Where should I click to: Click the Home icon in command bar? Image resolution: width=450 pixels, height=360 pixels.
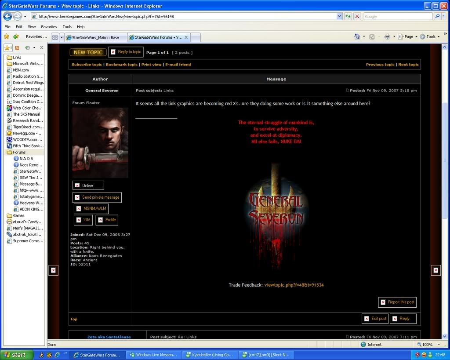[357, 36]
